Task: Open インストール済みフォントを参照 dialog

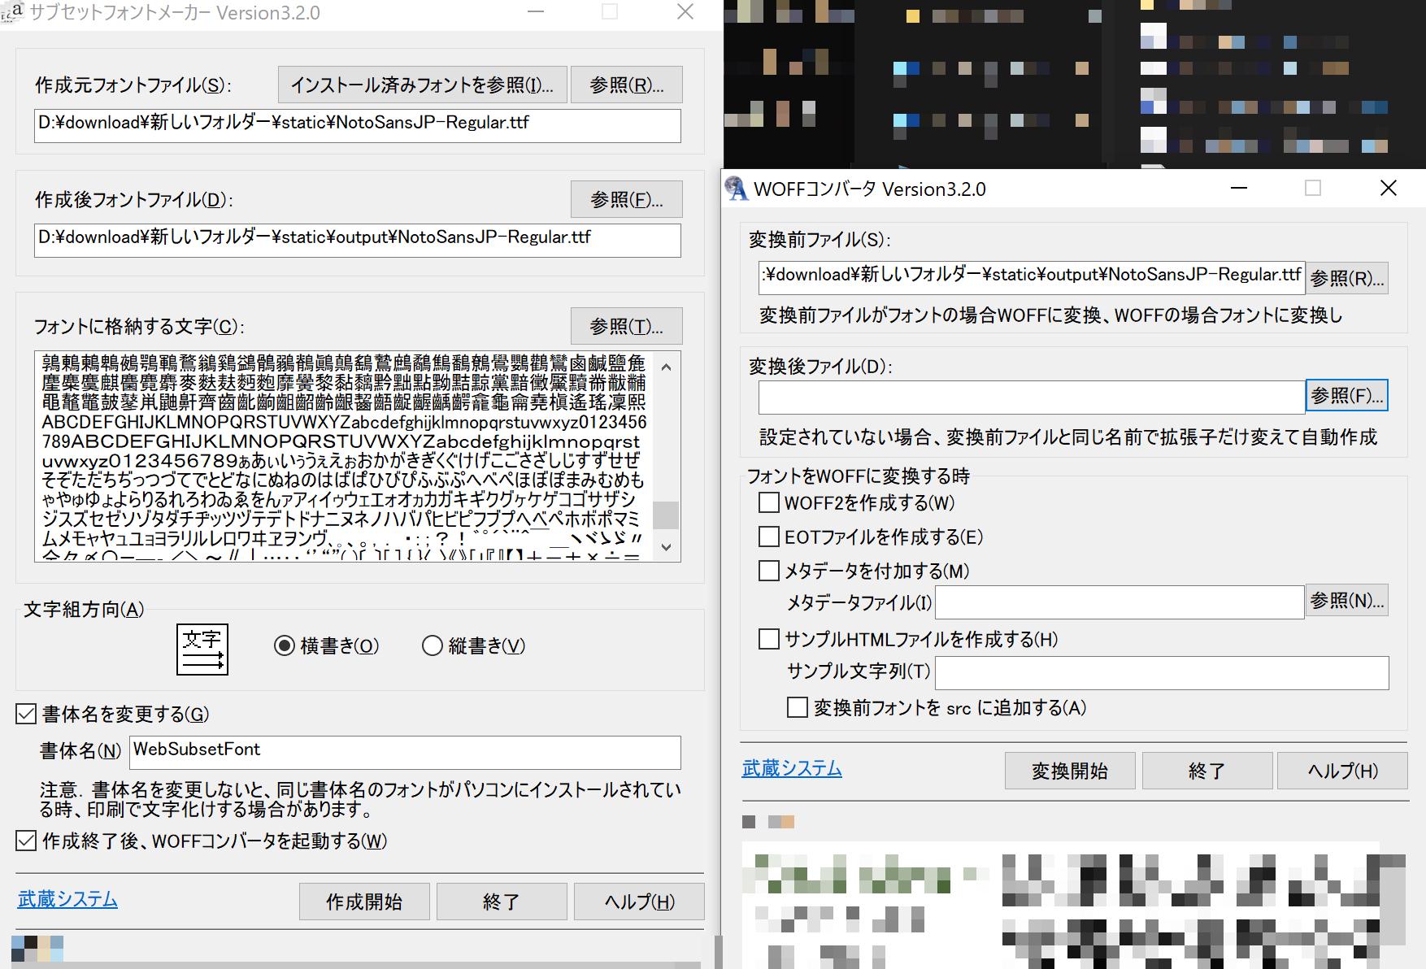Action: 420,85
